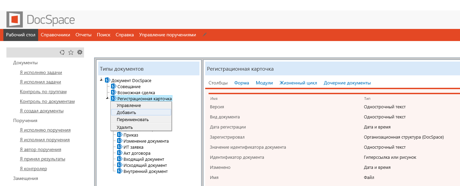Click the refresh icon in the sidebar header
This screenshot has width=460, height=186.
tap(62, 52)
